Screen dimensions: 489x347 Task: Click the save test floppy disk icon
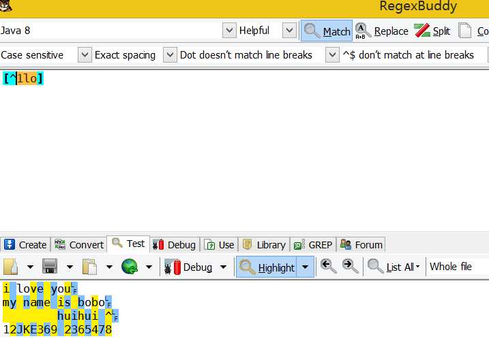point(50,267)
